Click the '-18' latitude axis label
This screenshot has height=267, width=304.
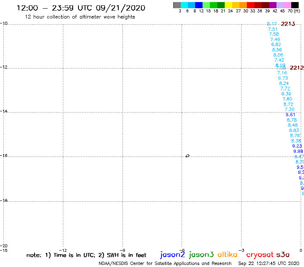point(4,200)
